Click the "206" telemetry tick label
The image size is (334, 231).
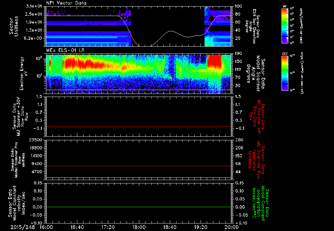[239, 148]
